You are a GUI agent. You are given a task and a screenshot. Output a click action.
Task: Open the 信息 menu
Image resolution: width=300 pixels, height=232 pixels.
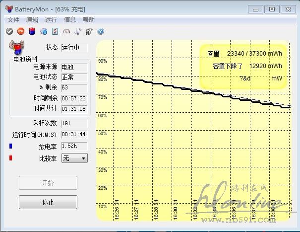pos(69,19)
